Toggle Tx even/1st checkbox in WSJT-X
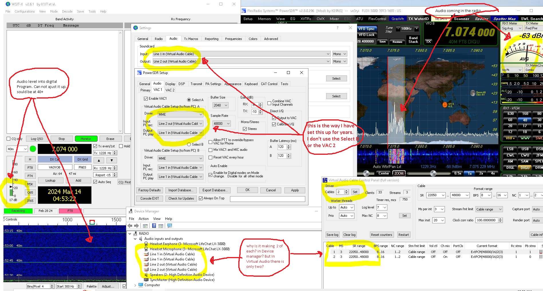543x291 pixels. point(95,146)
